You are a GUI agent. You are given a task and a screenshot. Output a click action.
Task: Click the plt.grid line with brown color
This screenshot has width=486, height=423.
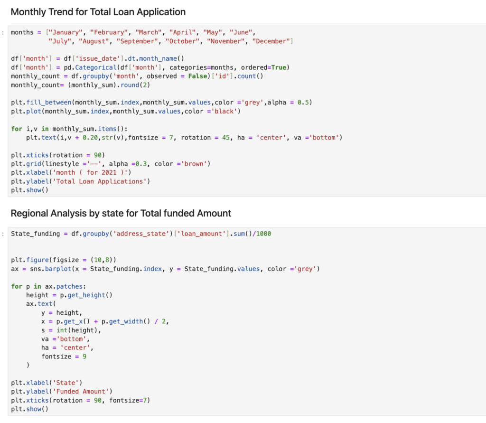coord(110,164)
